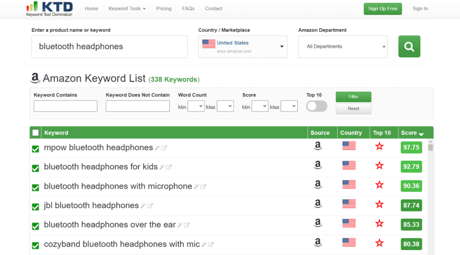Click US flag in bluetooth headphones for kids row
The height and width of the screenshot is (255, 460).
click(x=349, y=165)
